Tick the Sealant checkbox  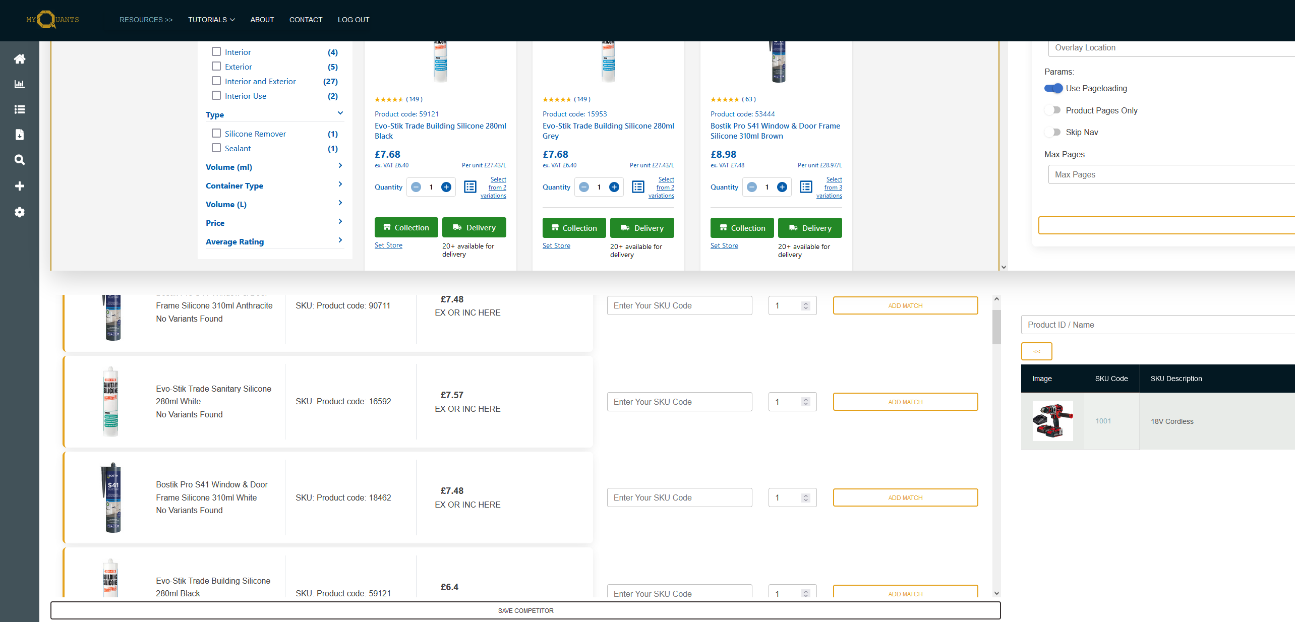click(x=216, y=148)
